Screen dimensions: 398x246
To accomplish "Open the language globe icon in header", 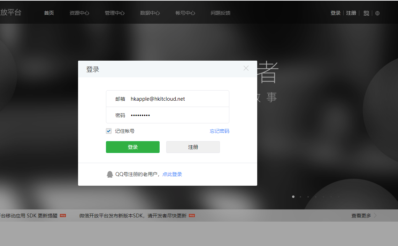I will coord(377,13).
